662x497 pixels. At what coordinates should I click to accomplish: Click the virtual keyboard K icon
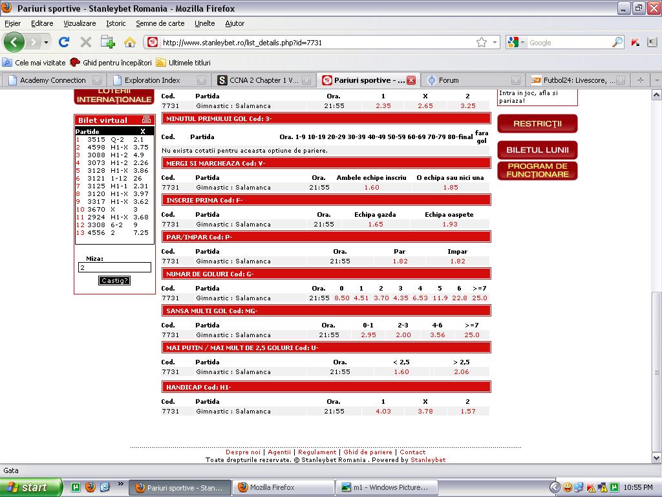[652, 42]
